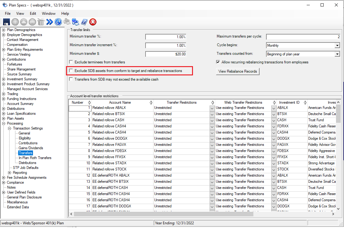This screenshot has width=344, height=228.
Task: Select the Eligibility tree item
Action: tap(25, 138)
